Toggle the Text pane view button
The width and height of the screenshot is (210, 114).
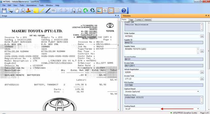coord(105,11)
